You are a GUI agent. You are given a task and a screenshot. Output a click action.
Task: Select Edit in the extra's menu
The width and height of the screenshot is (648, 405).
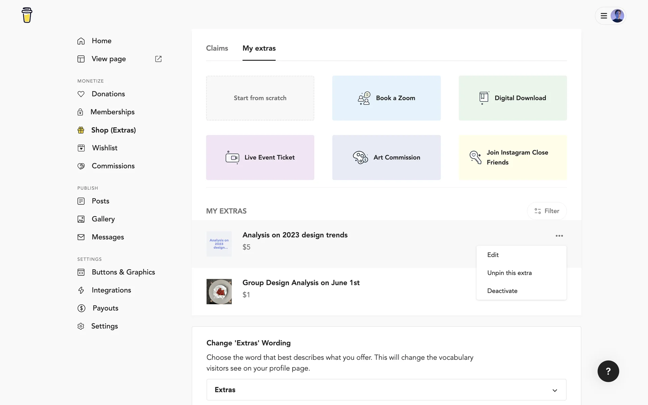click(493, 255)
